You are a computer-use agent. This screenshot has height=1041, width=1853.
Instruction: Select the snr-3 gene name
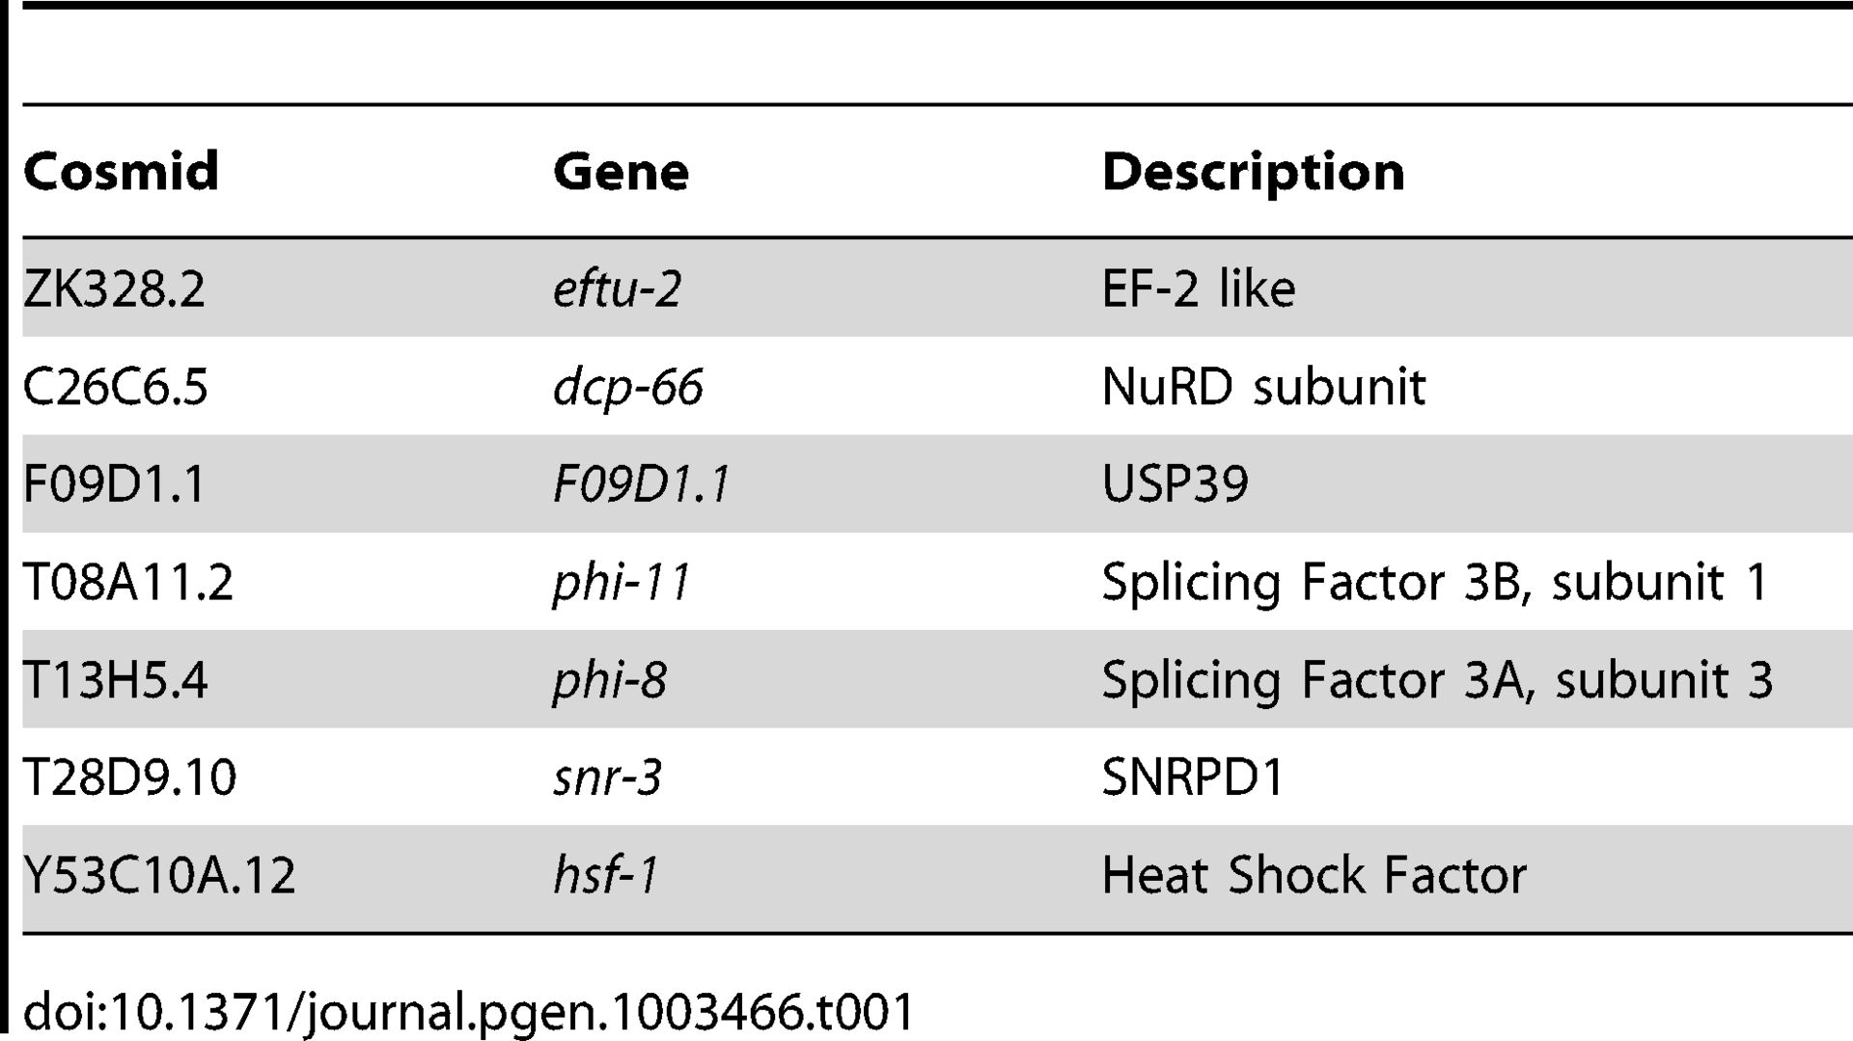[607, 778]
